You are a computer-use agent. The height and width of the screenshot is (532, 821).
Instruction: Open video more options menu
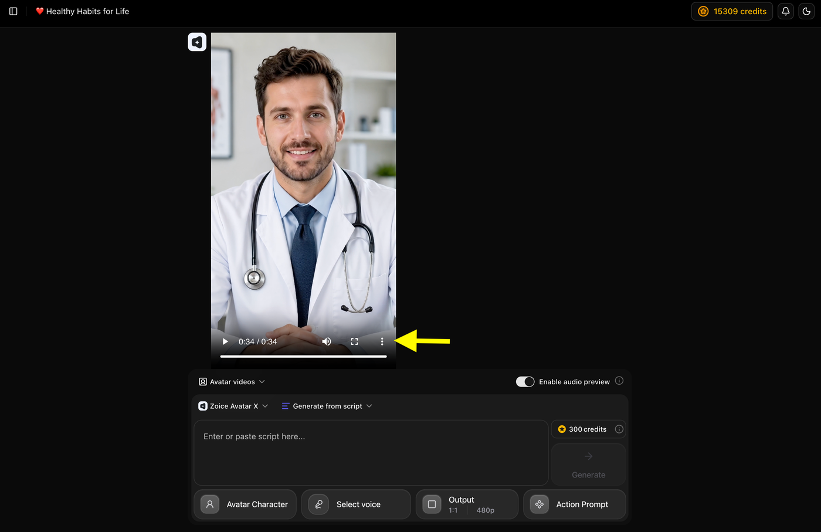(x=382, y=341)
